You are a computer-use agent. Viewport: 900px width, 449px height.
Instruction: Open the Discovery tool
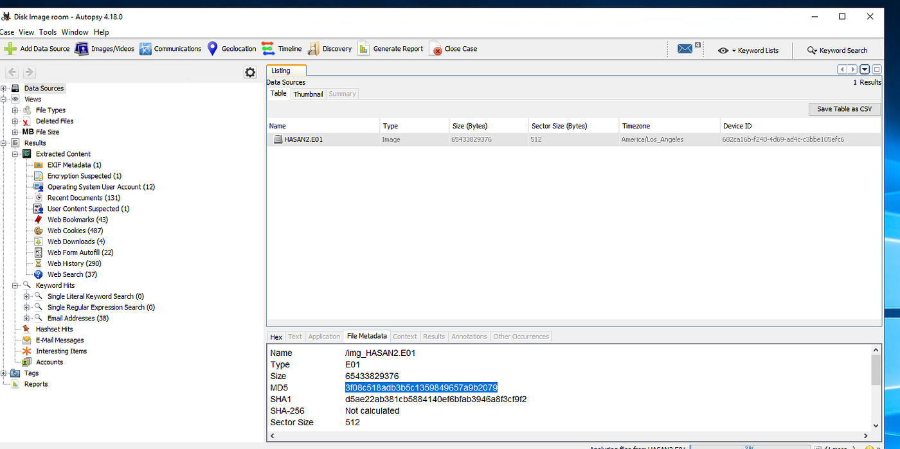click(329, 49)
